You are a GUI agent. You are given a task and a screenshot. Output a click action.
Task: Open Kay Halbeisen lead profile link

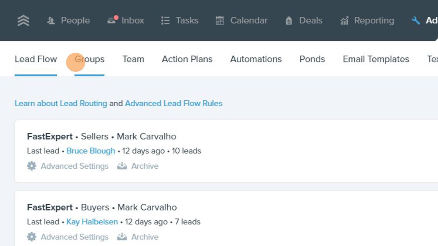[92, 222]
